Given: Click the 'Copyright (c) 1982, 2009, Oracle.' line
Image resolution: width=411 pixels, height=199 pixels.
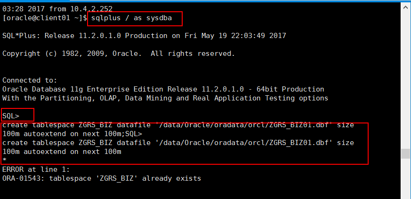Looking at the screenshot, I should pos(119,54).
